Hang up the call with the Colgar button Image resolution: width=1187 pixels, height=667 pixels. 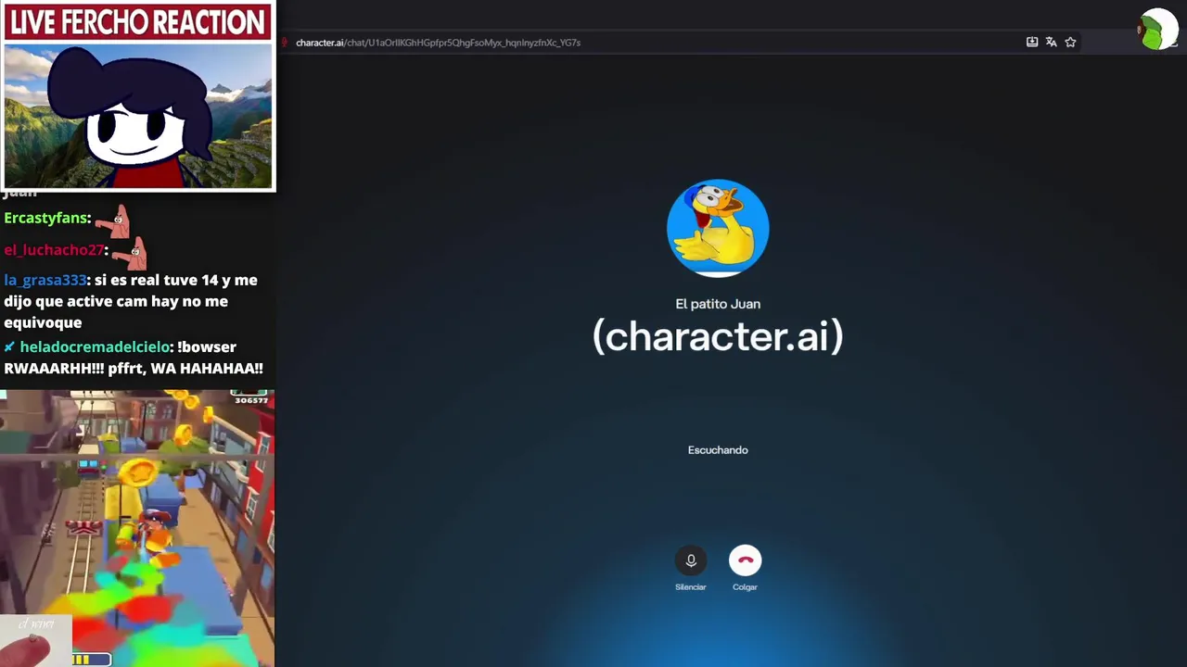point(745,560)
